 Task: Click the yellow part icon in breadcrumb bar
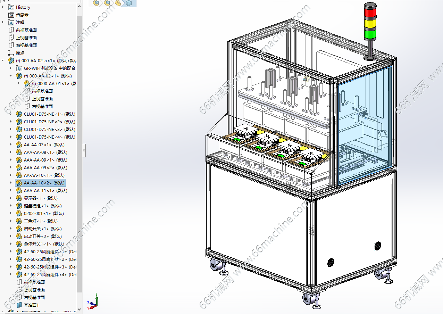click(118, 3)
